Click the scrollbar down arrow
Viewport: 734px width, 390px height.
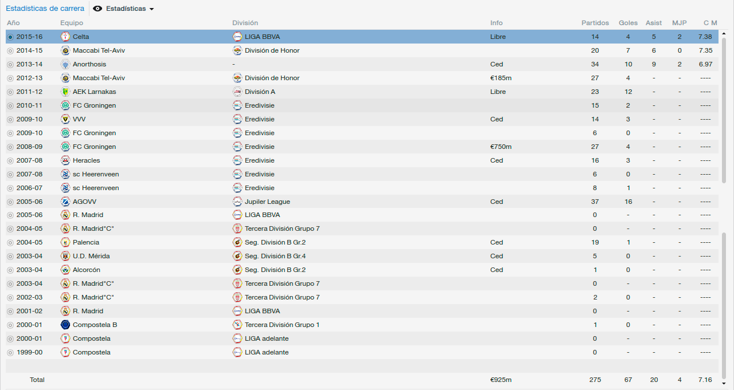click(x=724, y=383)
